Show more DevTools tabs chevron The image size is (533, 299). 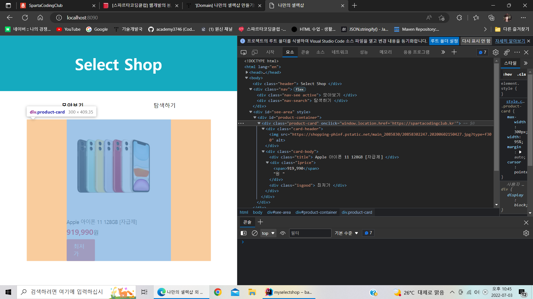pyautogui.click(x=443, y=52)
